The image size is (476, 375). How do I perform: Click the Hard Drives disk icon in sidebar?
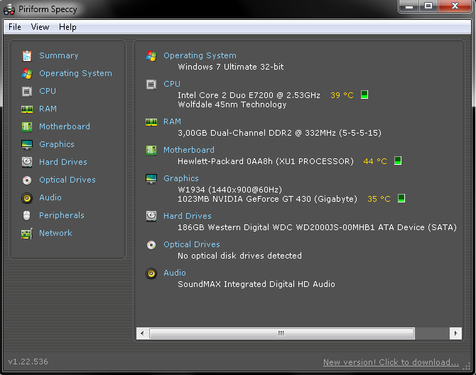pos(27,162)
